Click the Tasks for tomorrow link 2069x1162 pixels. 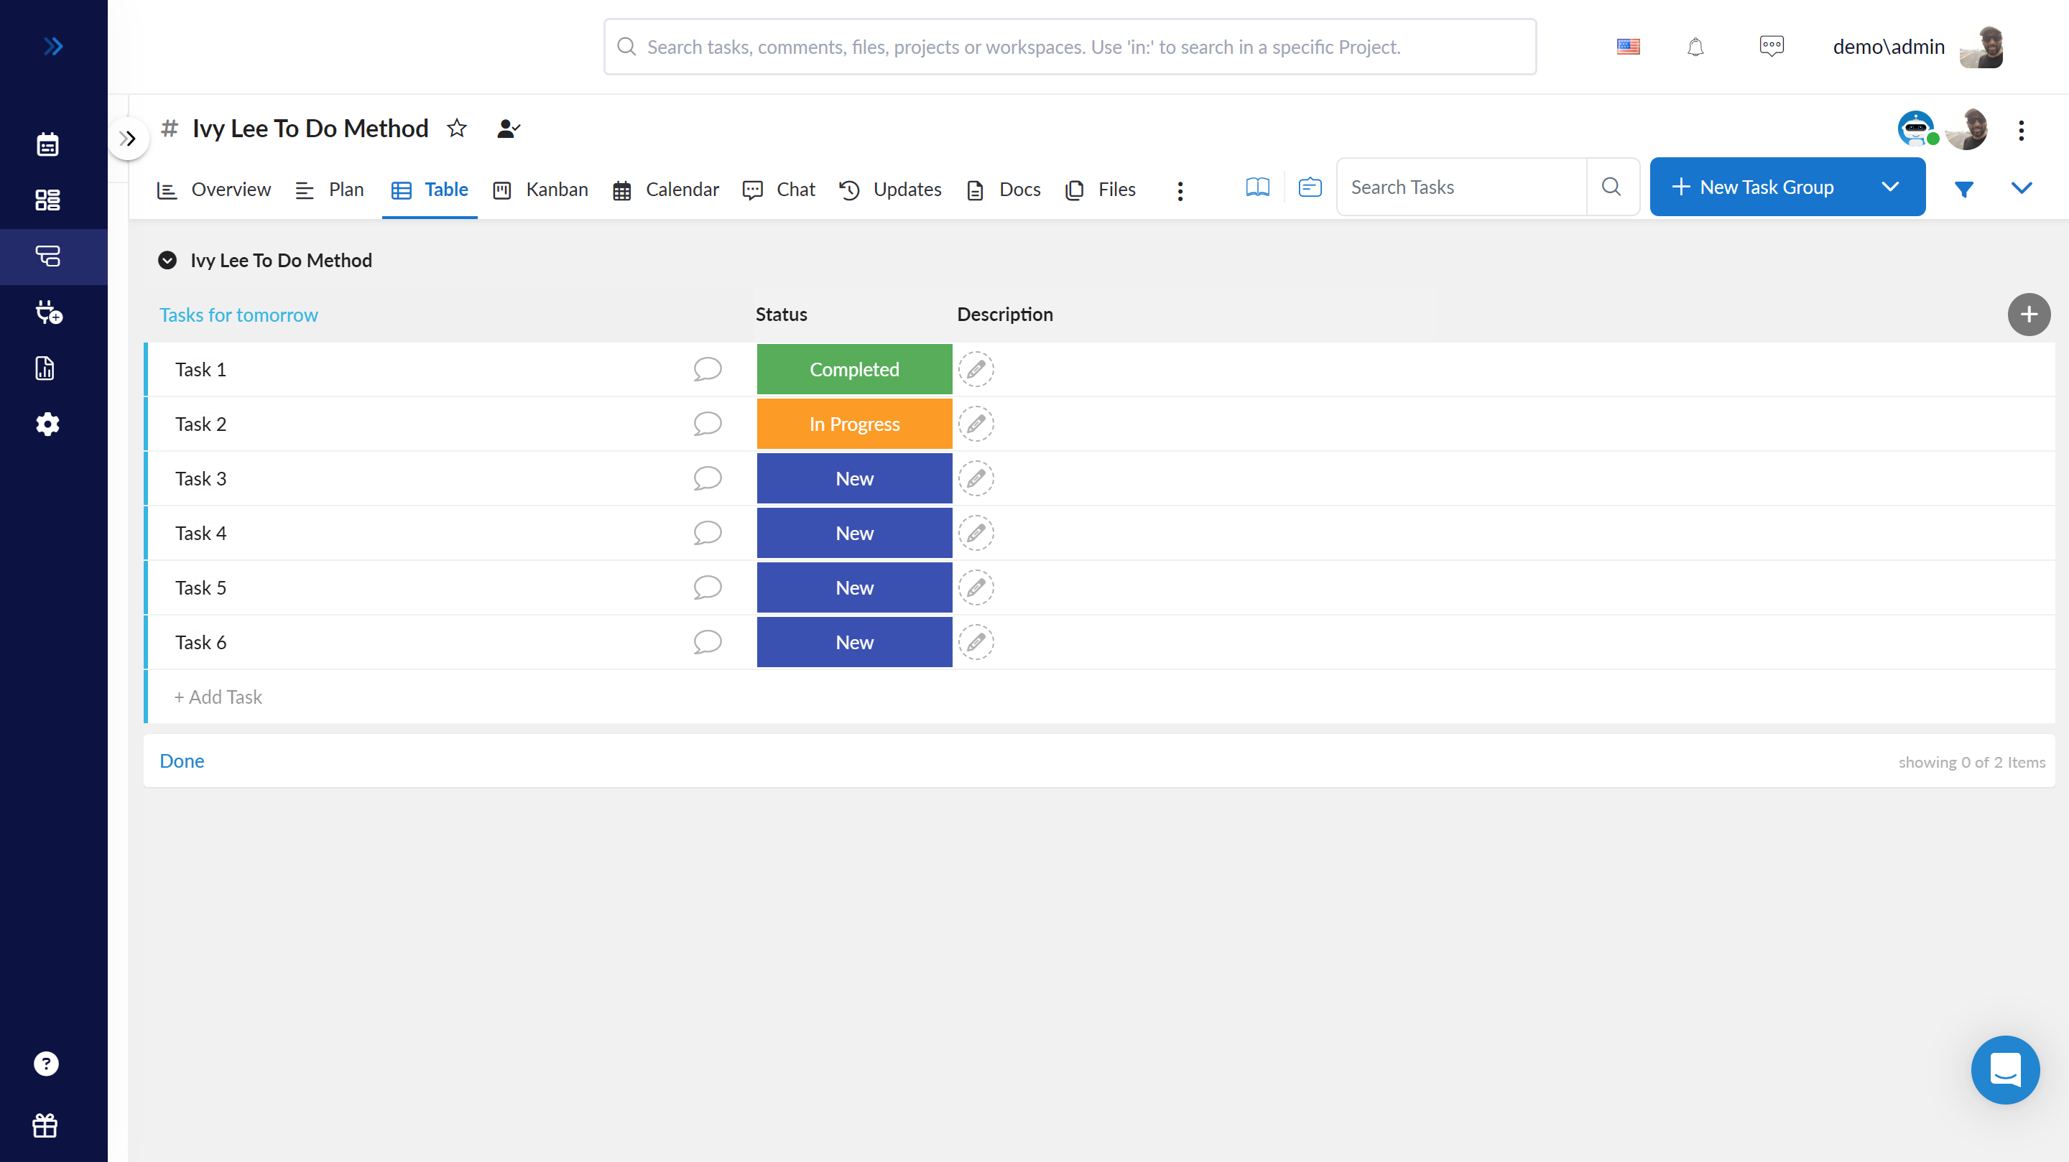click(239, 315)
